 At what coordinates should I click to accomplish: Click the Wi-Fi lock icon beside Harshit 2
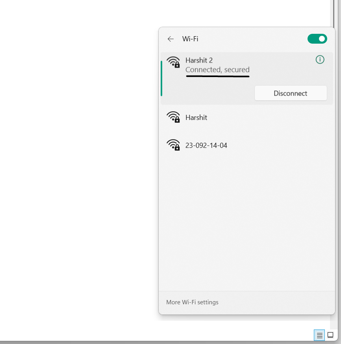(173, 62)
